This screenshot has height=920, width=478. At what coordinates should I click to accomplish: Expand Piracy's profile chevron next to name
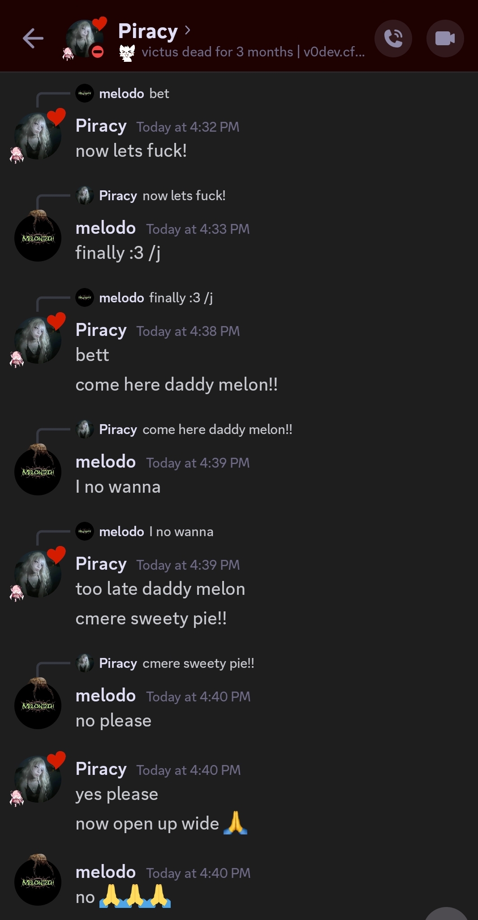188,30
